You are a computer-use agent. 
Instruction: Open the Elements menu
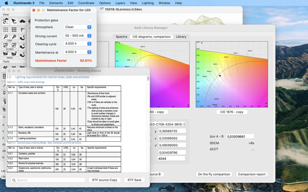click(56, 3)
